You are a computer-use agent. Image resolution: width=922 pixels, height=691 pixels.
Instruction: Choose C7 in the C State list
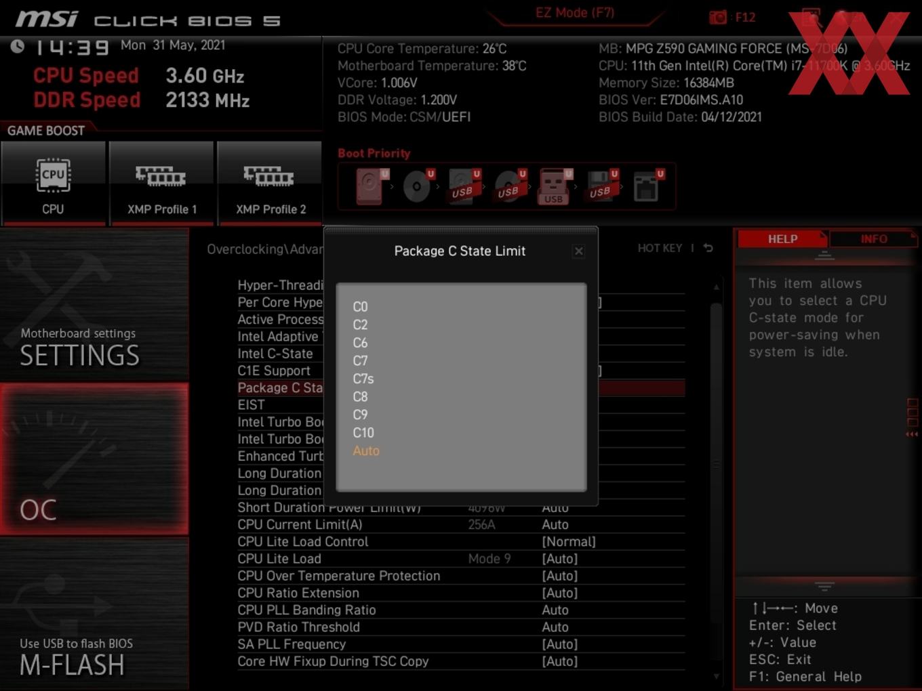[360, 360]
